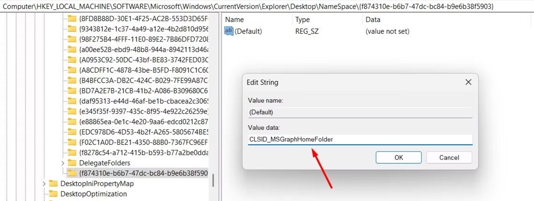Expand the DelegateFolders tree node
534x201 pixels.
[63, 163]
